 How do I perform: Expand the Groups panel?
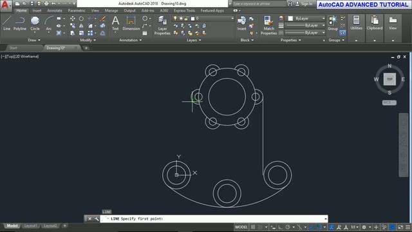point(336,40)
